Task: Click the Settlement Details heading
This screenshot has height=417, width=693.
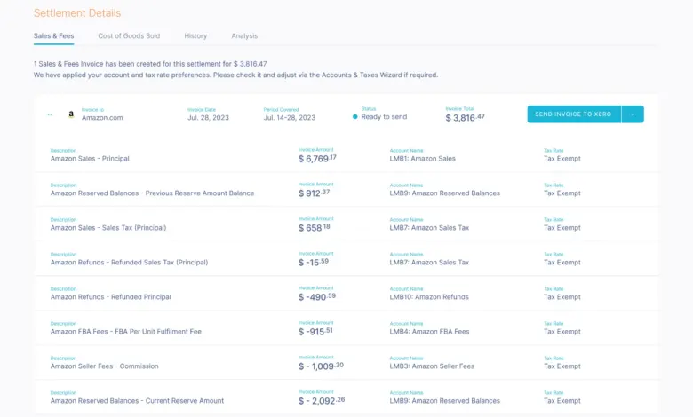Action: pyautogui.click(x=77, y=13)
